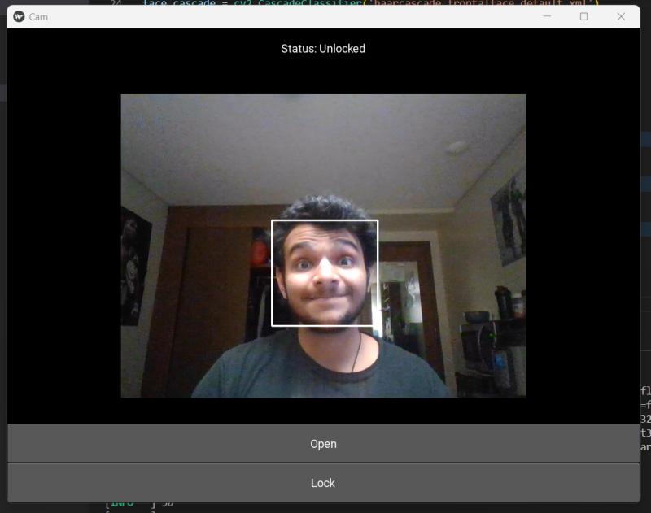
Task: Click the Kivy logo in title bar
Action: 19,16
